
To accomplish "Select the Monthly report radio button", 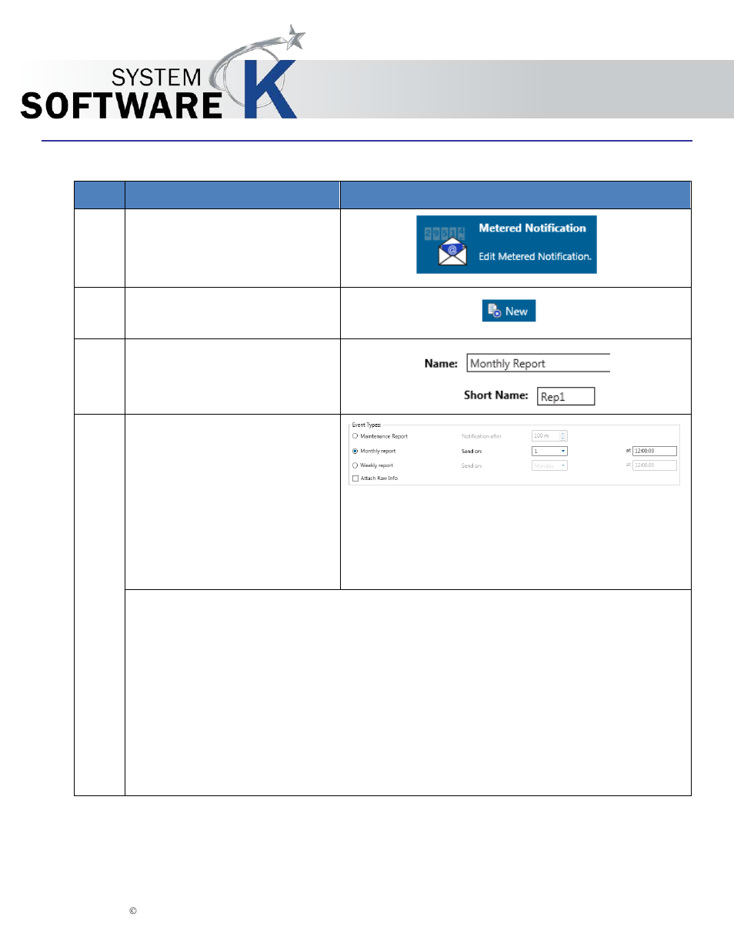I will [x=355, y=451].
